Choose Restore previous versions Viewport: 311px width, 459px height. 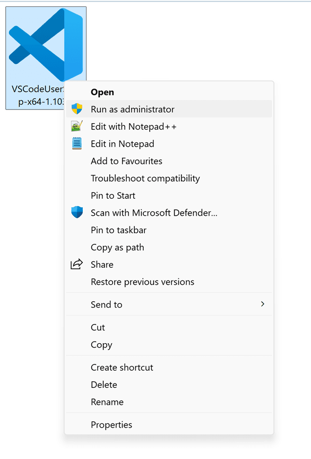coord(169,282)
